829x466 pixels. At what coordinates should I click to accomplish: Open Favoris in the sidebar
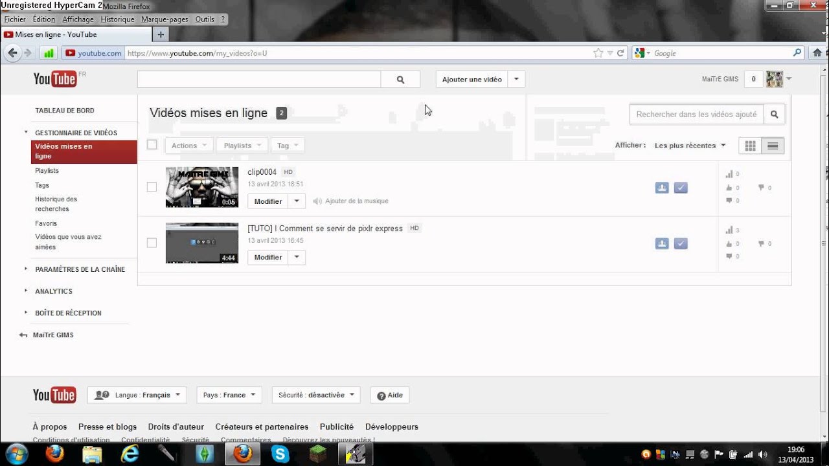click(46, 223)
